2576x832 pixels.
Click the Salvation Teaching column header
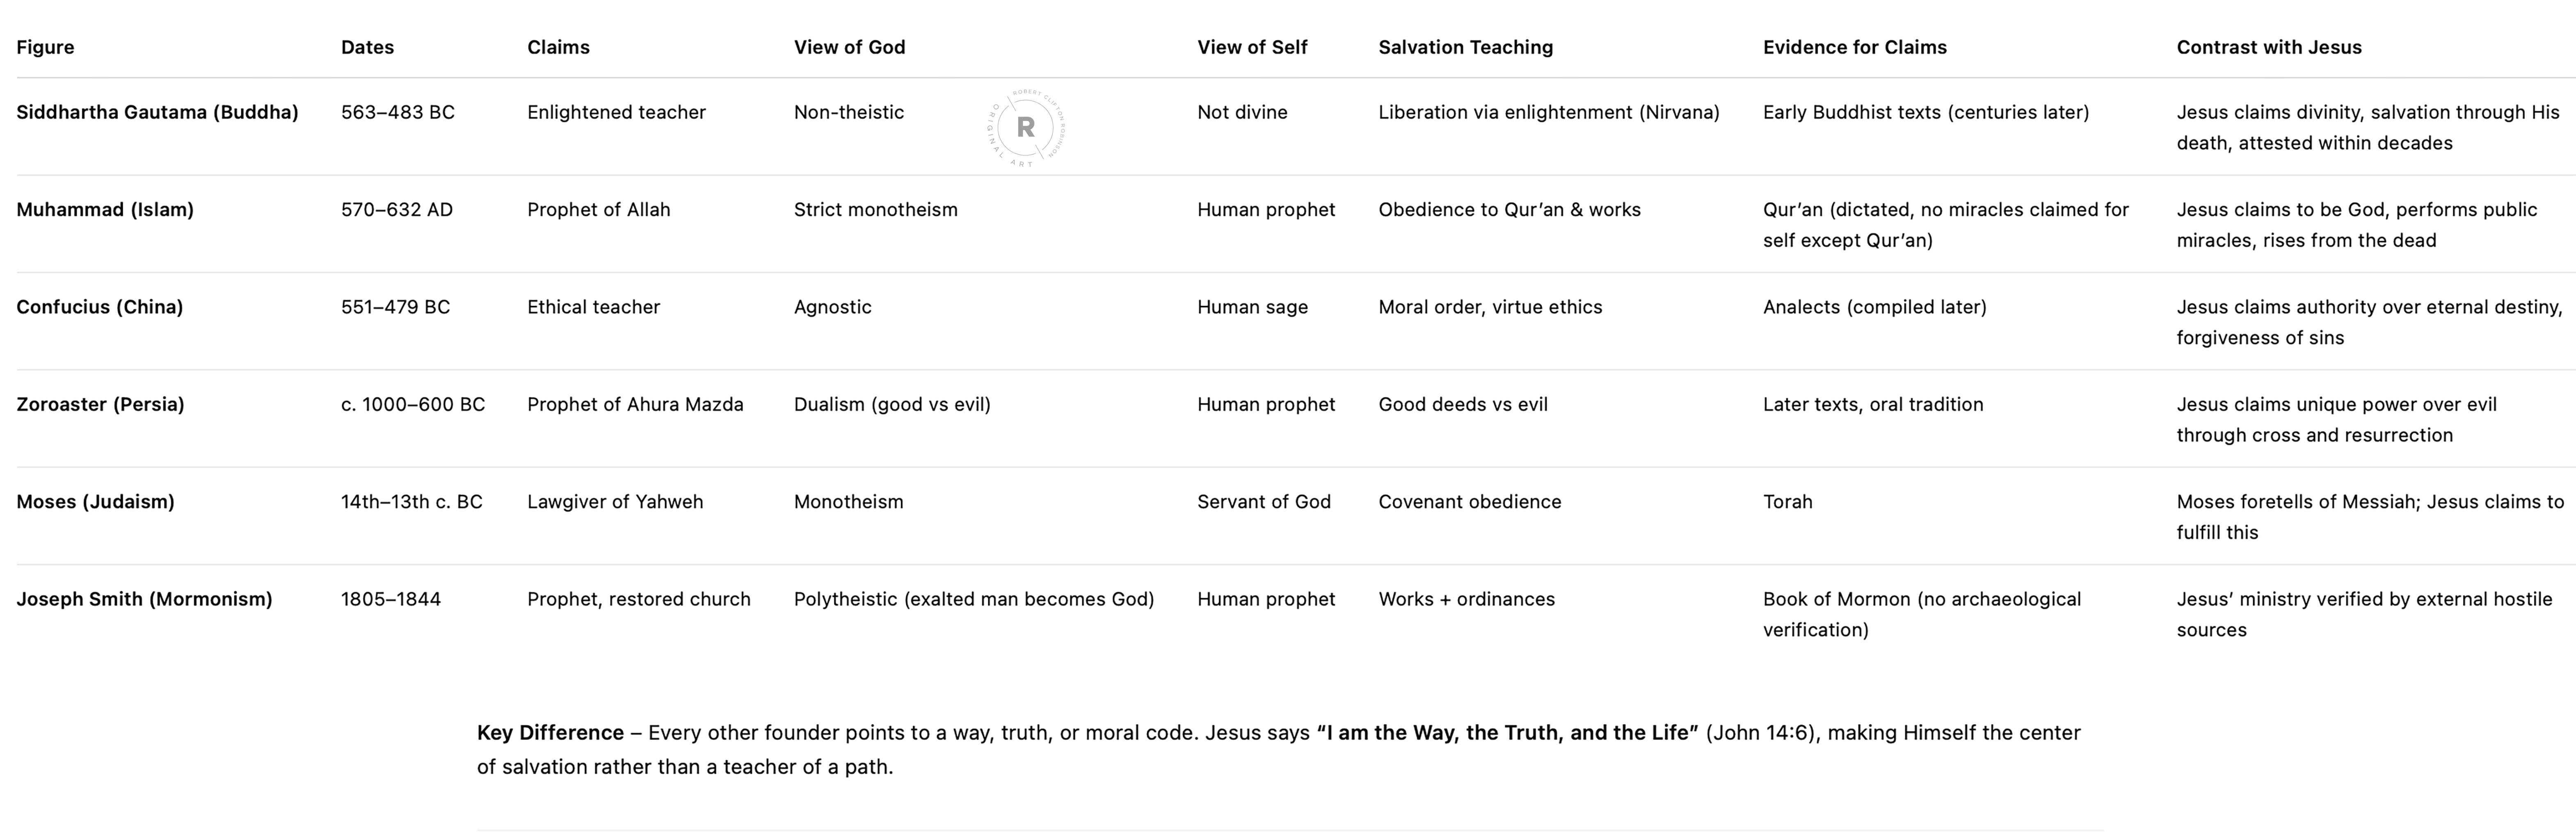pyautogui.click(x=1465, y=47)
